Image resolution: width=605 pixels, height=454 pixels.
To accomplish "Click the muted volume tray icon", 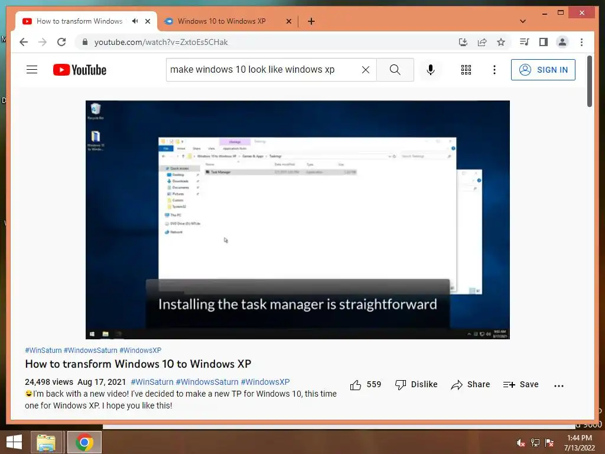I will point(521,443).
